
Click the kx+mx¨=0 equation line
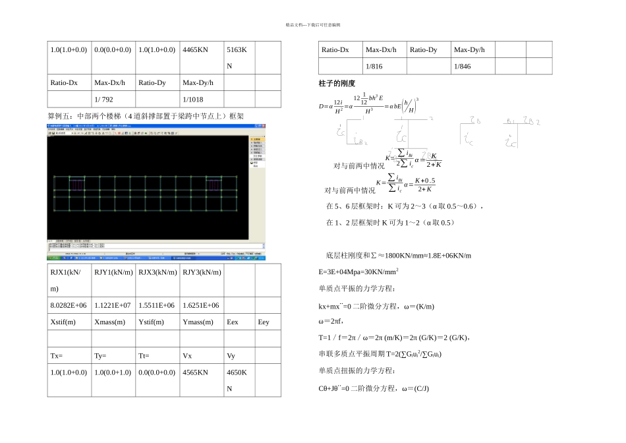[376, 307]
